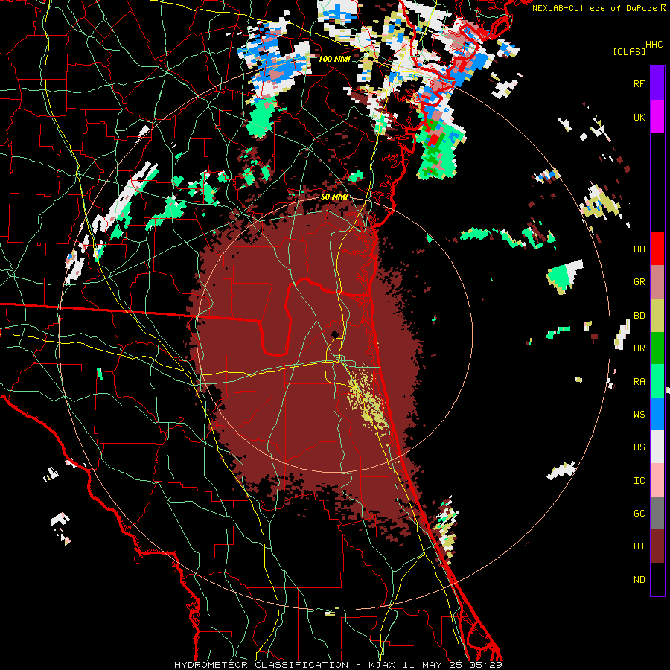Image resolution: width=670 pixels, height=670 pixels.
Task: Click the IC legend label
Action: pos(639,481)
